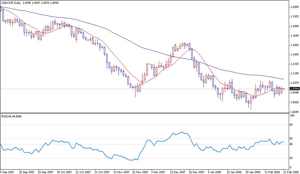Click the RSI scale label 100
The width and height of the screenshot is (300, 174).
coord(292,116)
